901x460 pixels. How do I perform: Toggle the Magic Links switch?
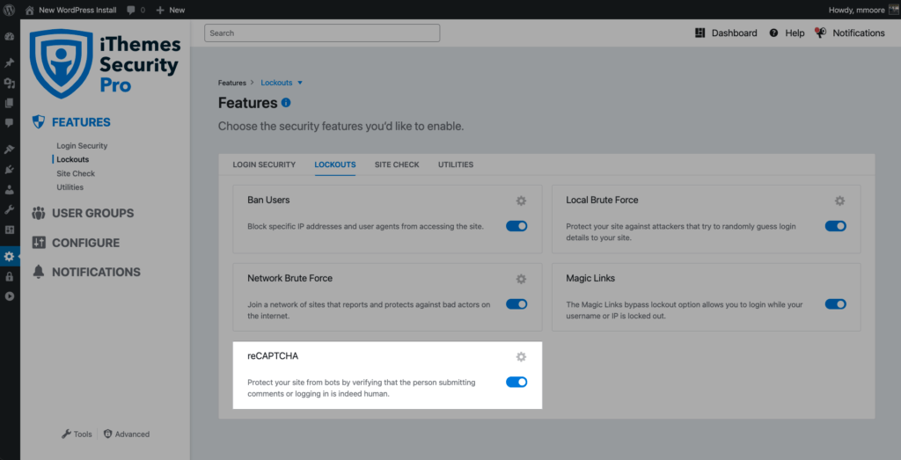836,304
